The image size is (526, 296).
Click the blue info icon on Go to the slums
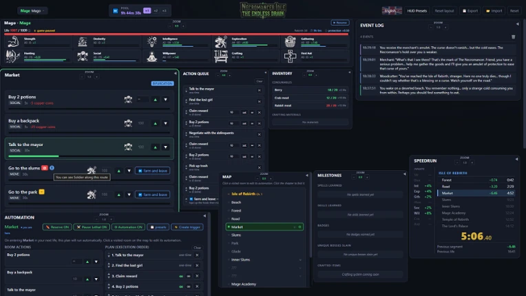pos(52,168)
